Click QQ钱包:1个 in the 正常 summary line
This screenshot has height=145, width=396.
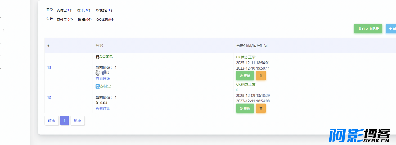(105, 10)
